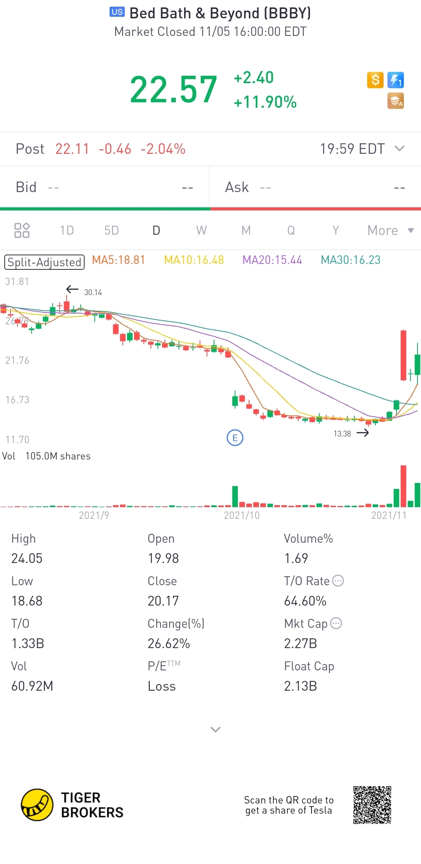
Task: Select the D daily chart tab
Action: click(x=156, y=230)
